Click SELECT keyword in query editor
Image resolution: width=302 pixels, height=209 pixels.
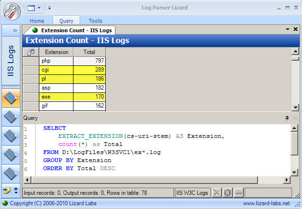[55, 128]
